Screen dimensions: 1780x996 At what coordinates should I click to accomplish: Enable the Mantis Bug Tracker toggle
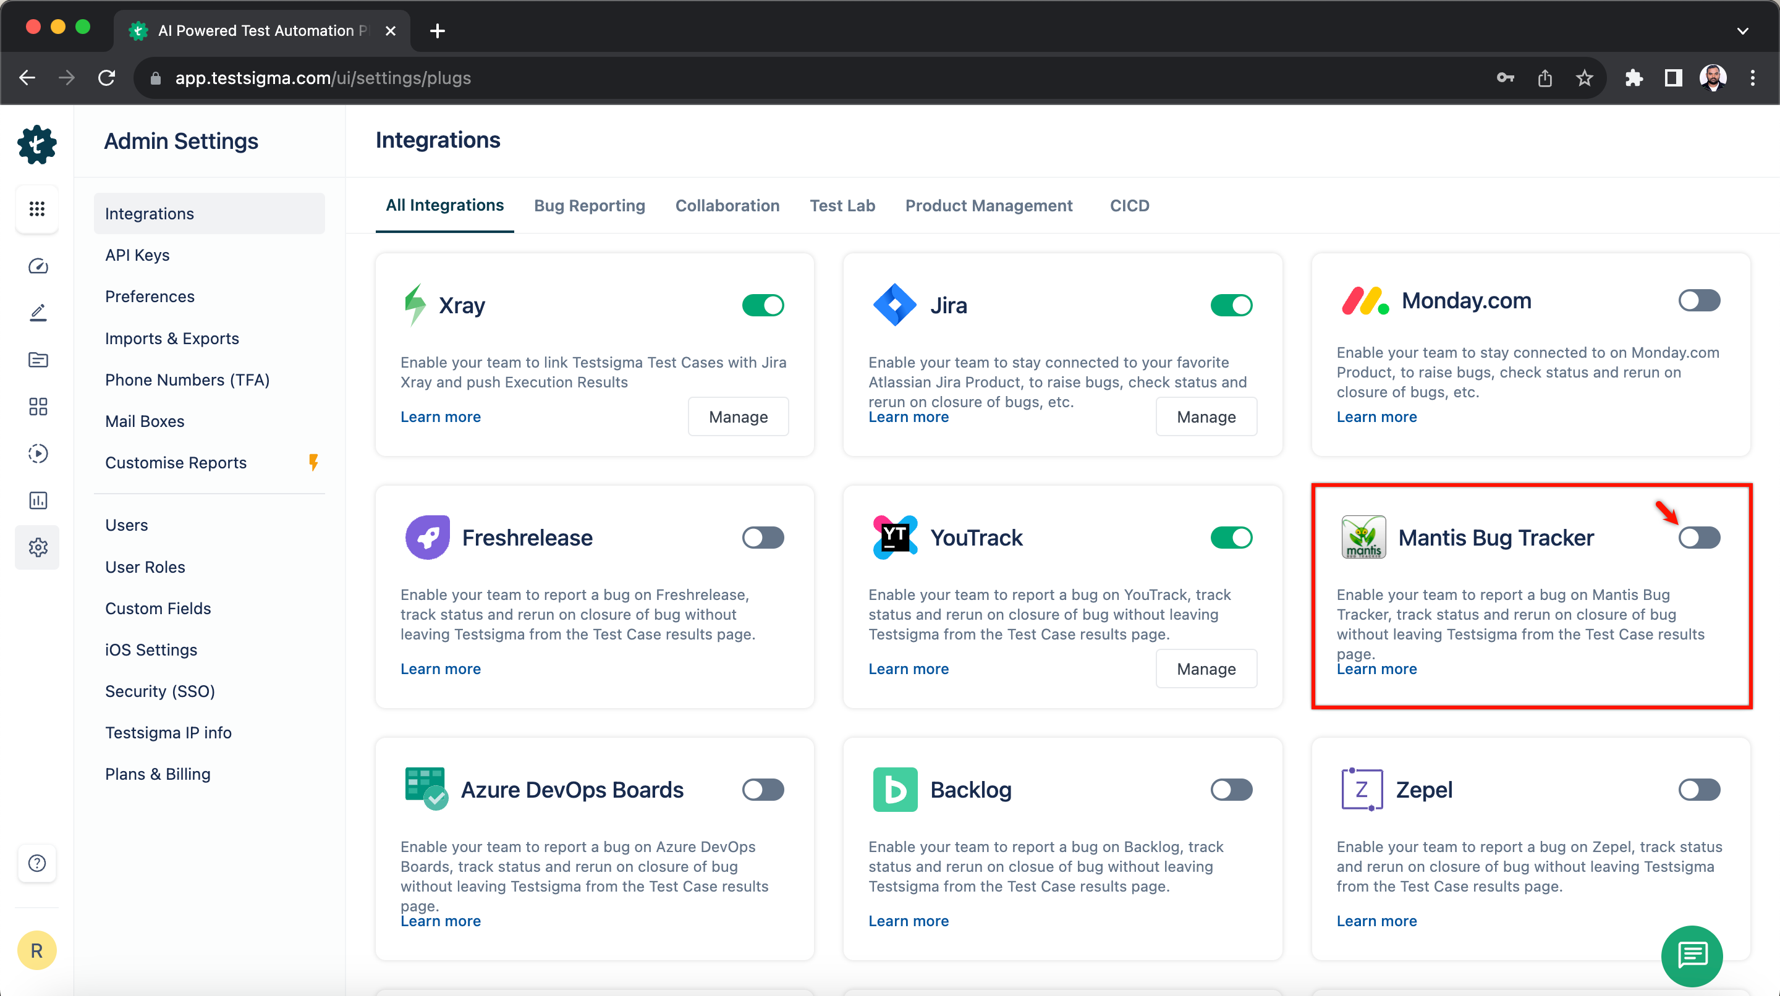(1698, 538)
